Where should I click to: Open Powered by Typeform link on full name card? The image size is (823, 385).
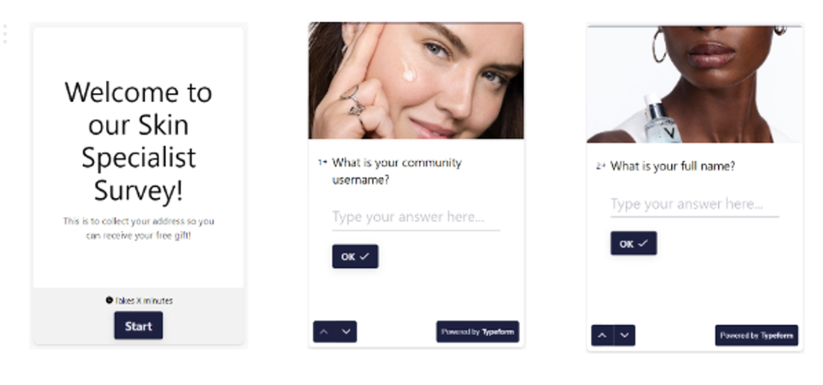pyautogui.click(x=757, y=335)
